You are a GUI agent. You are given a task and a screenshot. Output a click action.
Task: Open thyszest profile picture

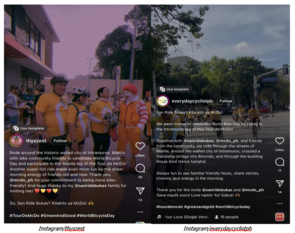tap(17, 141)
